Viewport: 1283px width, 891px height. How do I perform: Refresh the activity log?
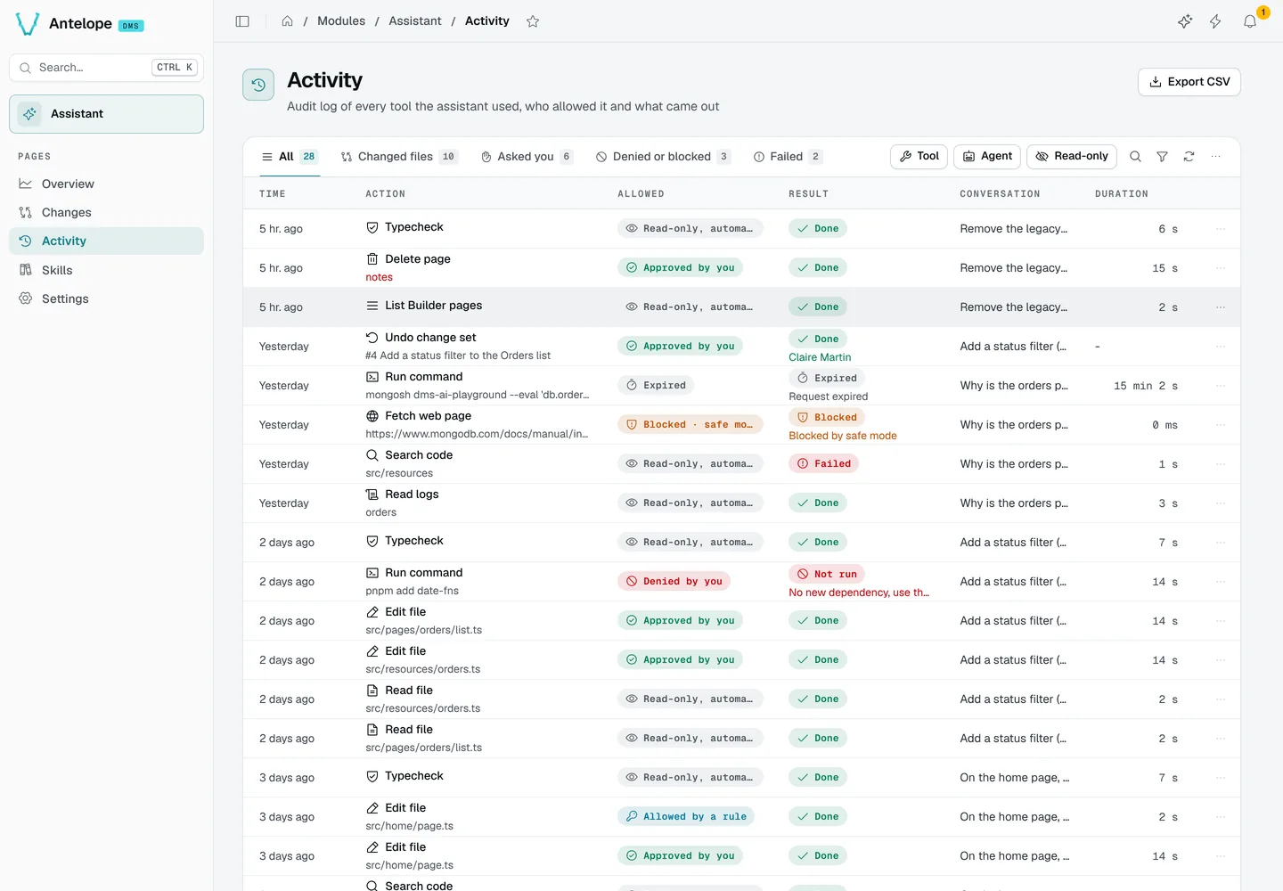click(x=1189, y=157)
